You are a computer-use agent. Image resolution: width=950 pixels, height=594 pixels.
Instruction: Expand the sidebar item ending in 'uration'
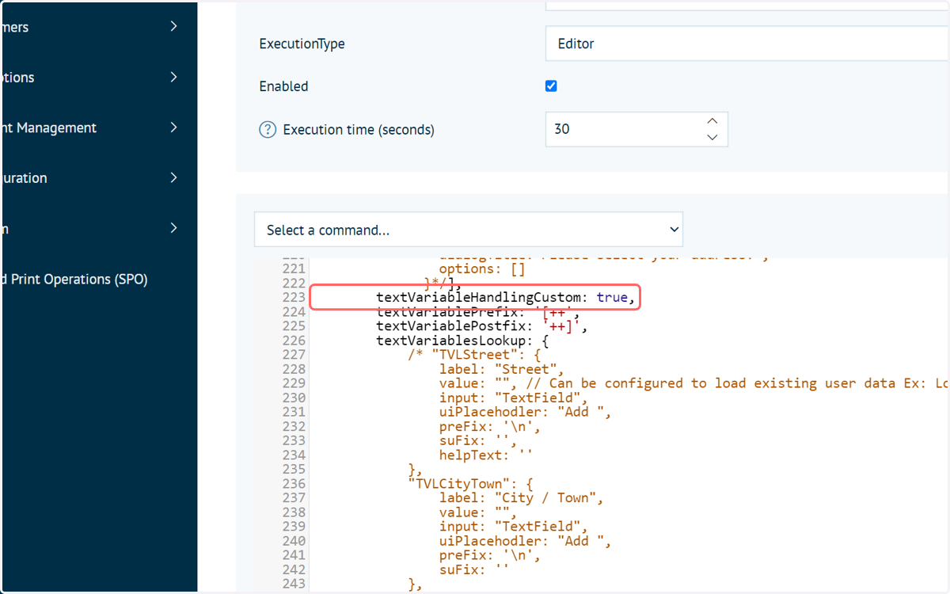click(x=173, y=178)
